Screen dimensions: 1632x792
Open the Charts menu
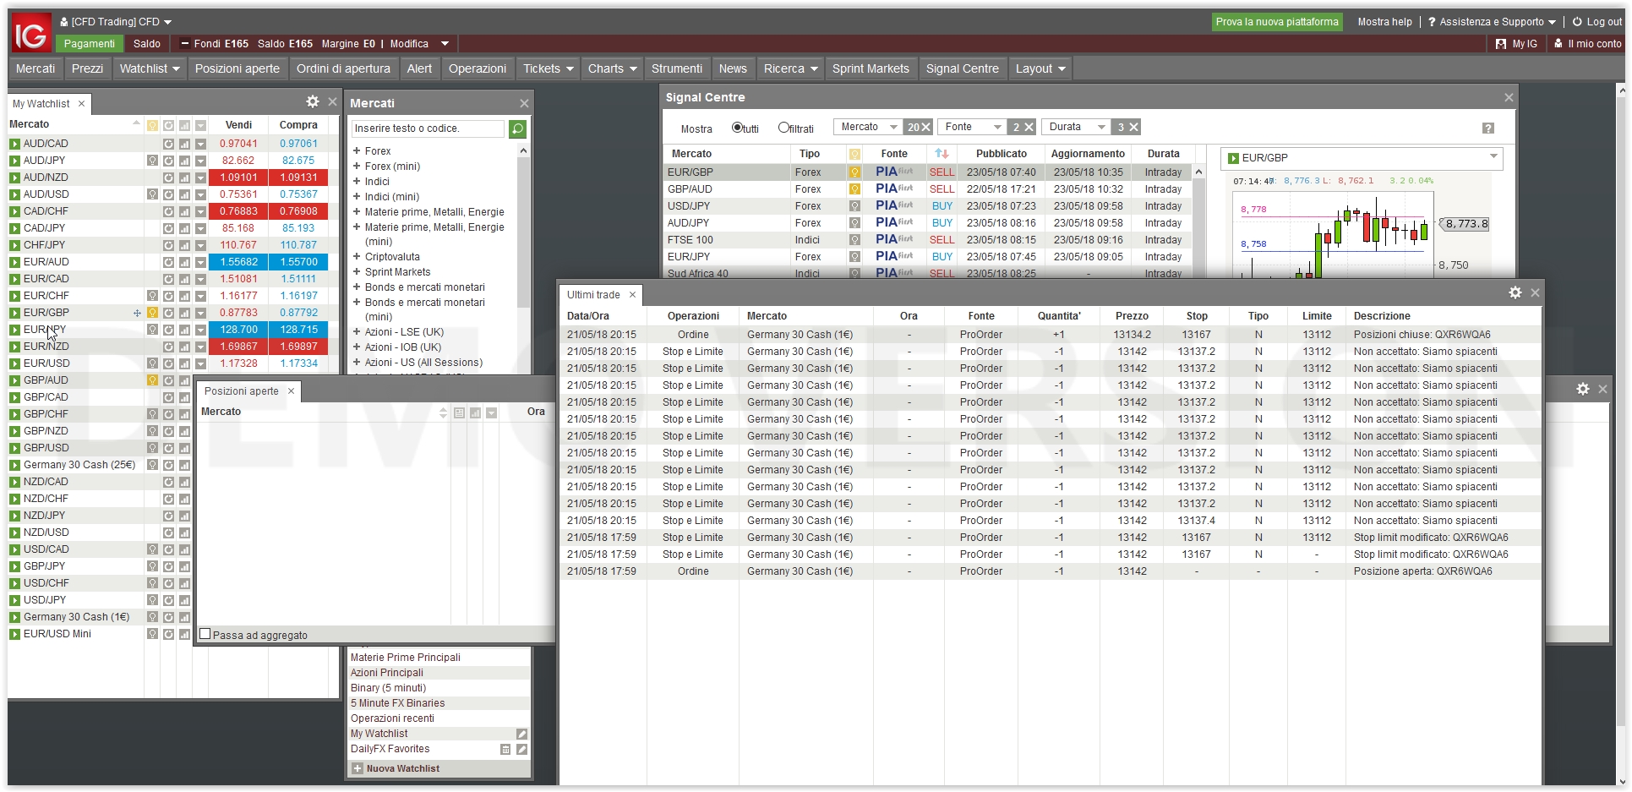point(612,68)
